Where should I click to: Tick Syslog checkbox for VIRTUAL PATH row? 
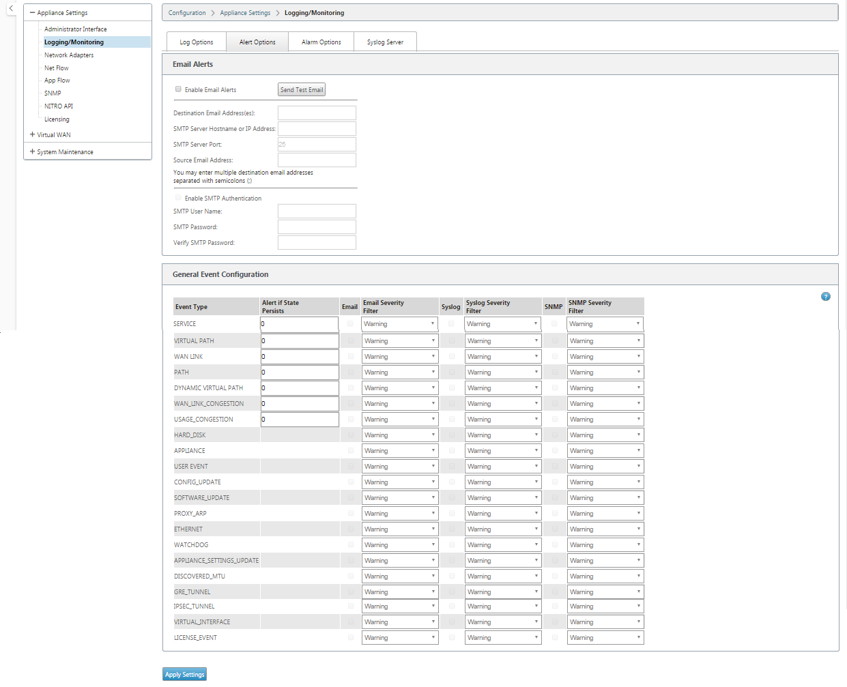[452, 340]
